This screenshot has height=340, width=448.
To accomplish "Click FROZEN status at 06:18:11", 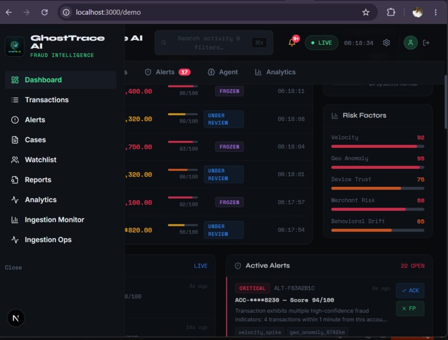I will click(x=229, y=91).
